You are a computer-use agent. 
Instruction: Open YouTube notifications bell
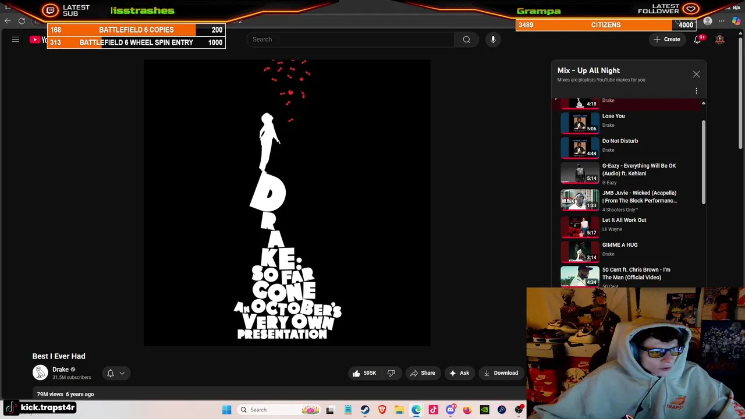(x=697, y=40)
